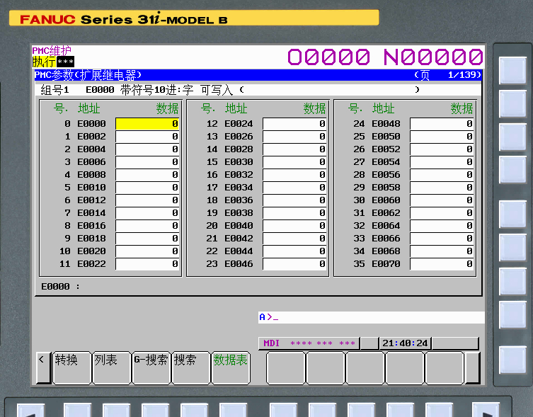Click the PMC参数(扩展继电器) title bar
The image size is (533, 417).
(x=258, y=75)
